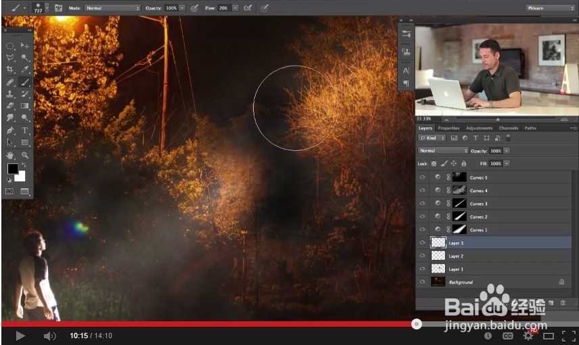Screen dimensions: 579x345
Task: Open the layer Kind filter dropdown
Action: (432, 138)
